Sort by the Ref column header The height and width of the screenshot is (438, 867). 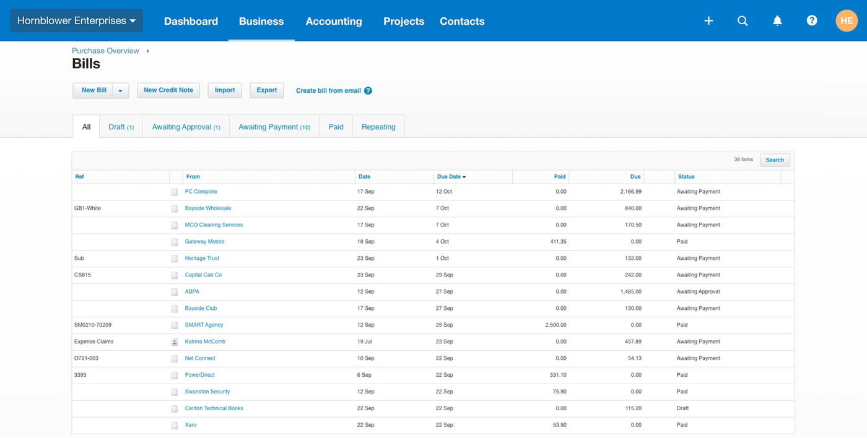coord(79,177)
